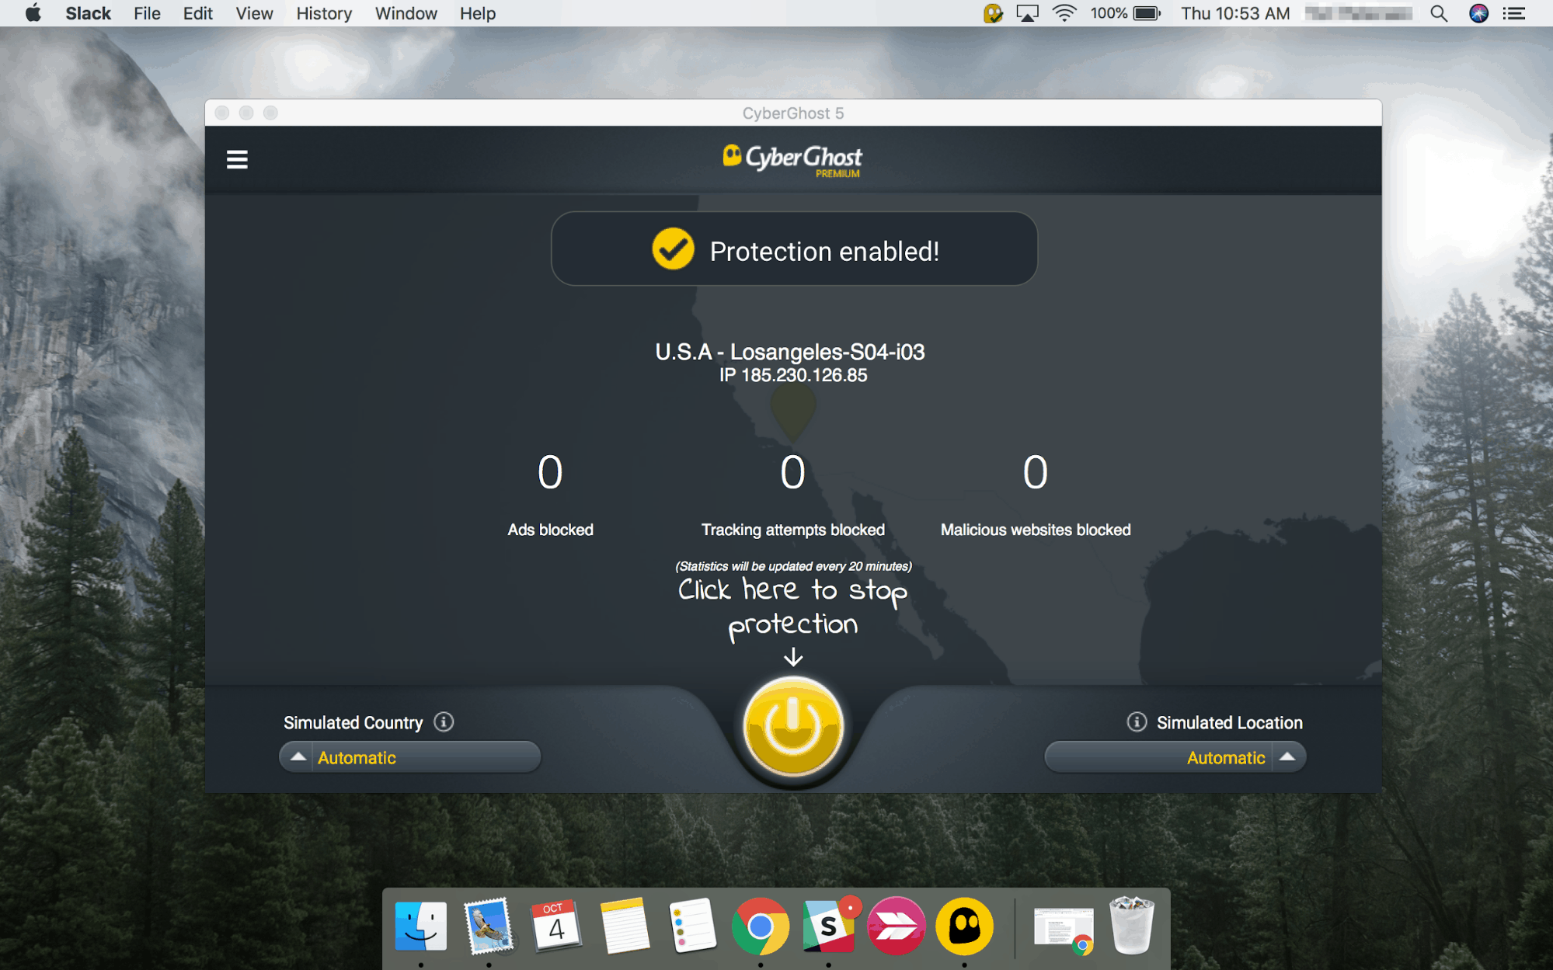
Task: Click the U.S.A - Losangeles-S04-i03 server name
Action: pos(790,352)
